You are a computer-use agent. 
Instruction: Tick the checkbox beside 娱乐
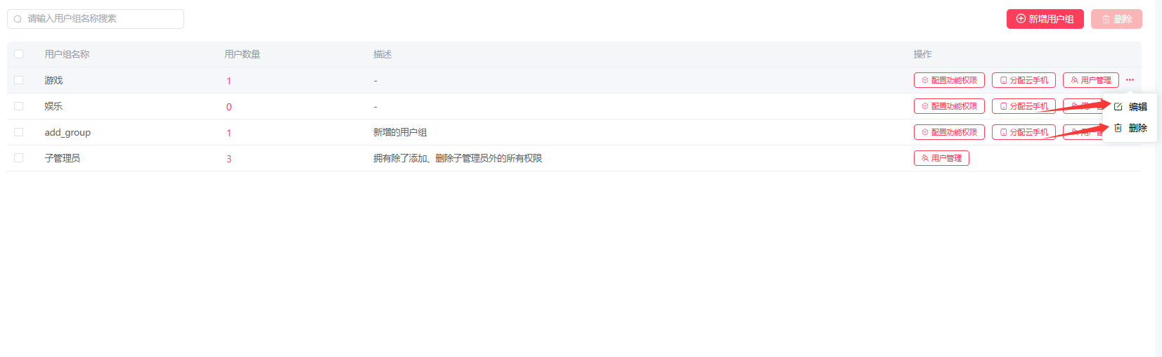tap(19, 106)
